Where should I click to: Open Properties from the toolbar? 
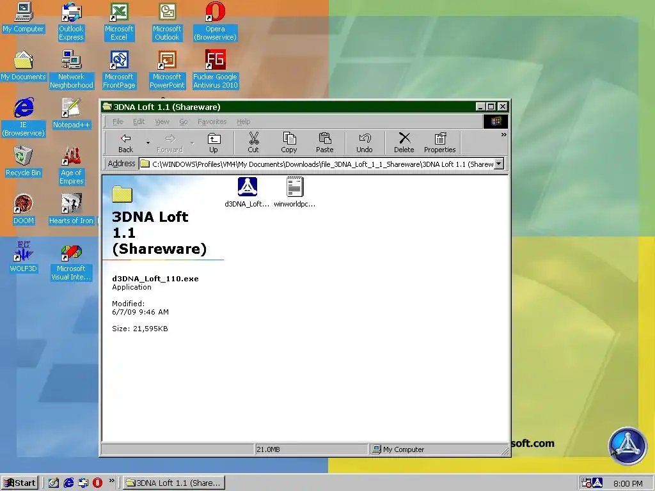[x=439, y=143]
